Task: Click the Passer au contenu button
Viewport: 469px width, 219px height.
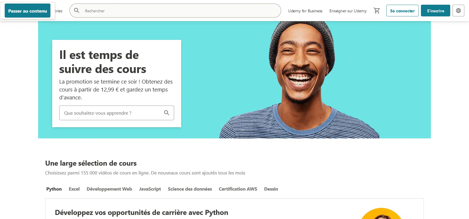Action: 28,11
